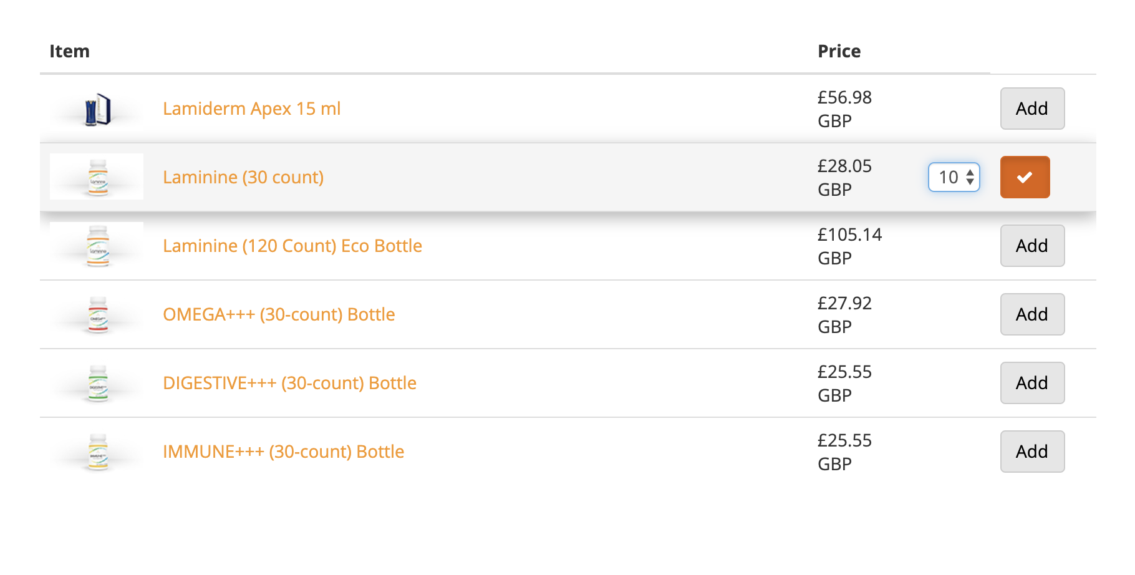Image resolution: width=1135 pixels, height=575 pixels.
Task: Decrease Laminine quantity with the down arrow
Action: 970,182
